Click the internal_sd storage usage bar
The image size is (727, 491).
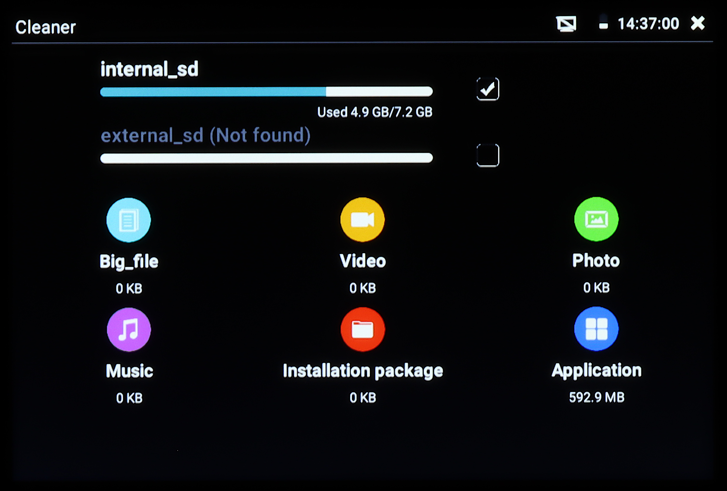(x=266, y=91)
